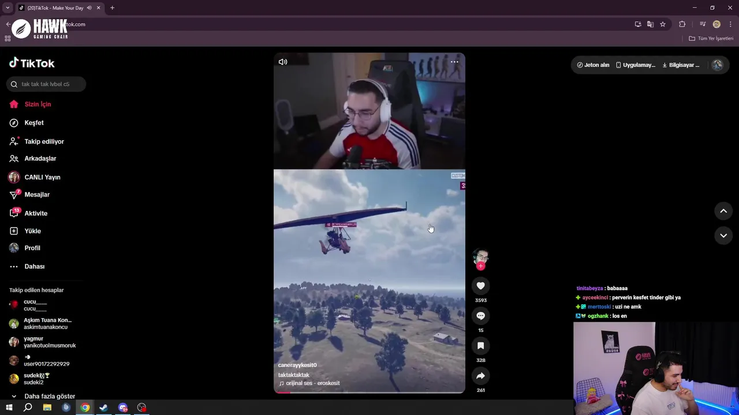Click the TikTok logo
This screenshot has width=739, height=415.
32,63
